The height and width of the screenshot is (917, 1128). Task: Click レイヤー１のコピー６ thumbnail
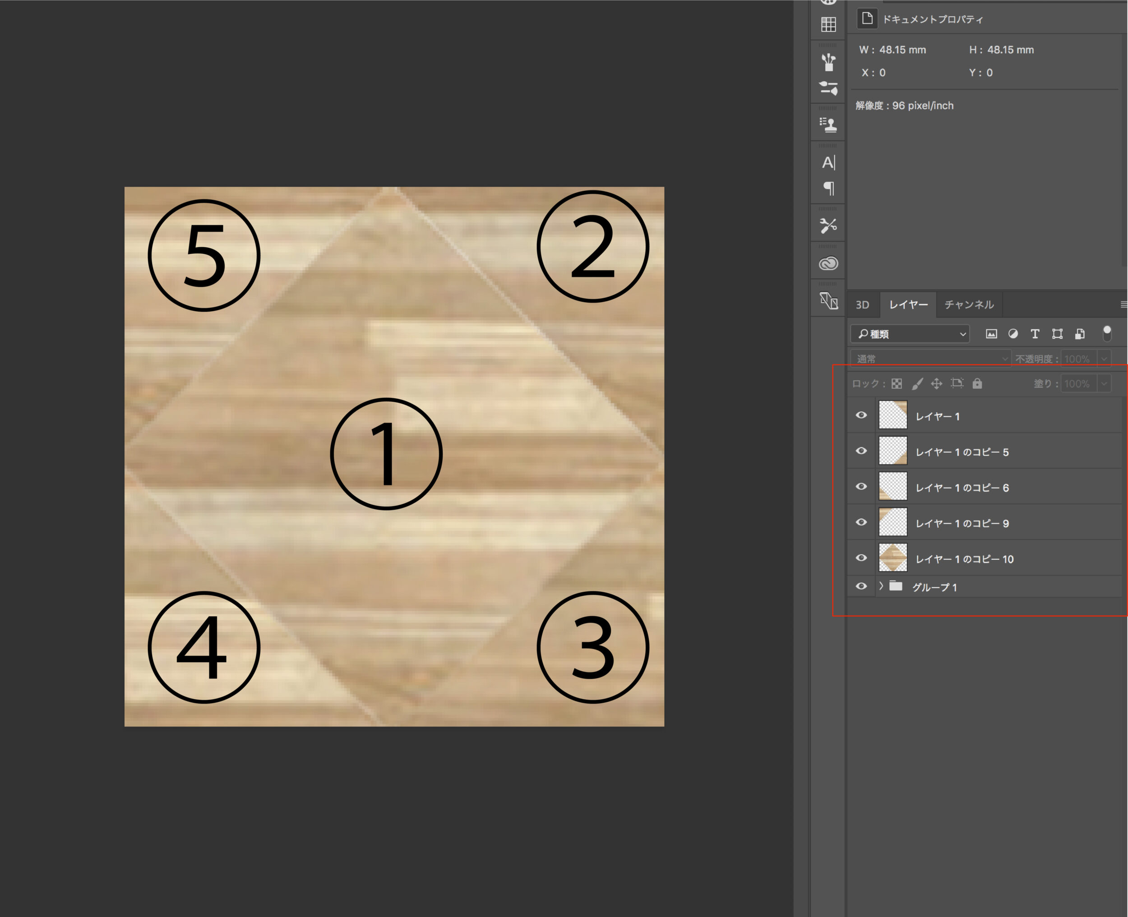point(890,487)
